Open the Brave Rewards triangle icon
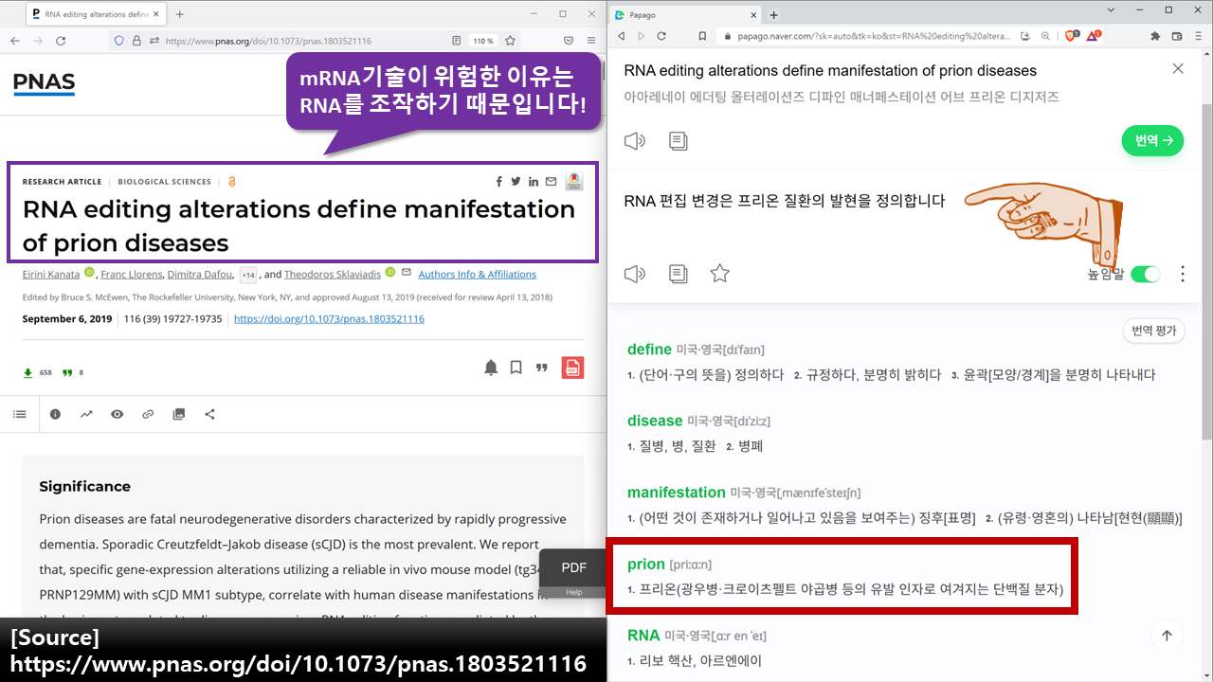 pyautogui.click(x=1093, y=36)
